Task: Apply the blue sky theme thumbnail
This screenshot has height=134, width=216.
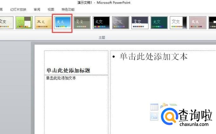Action: pos(62,23)
